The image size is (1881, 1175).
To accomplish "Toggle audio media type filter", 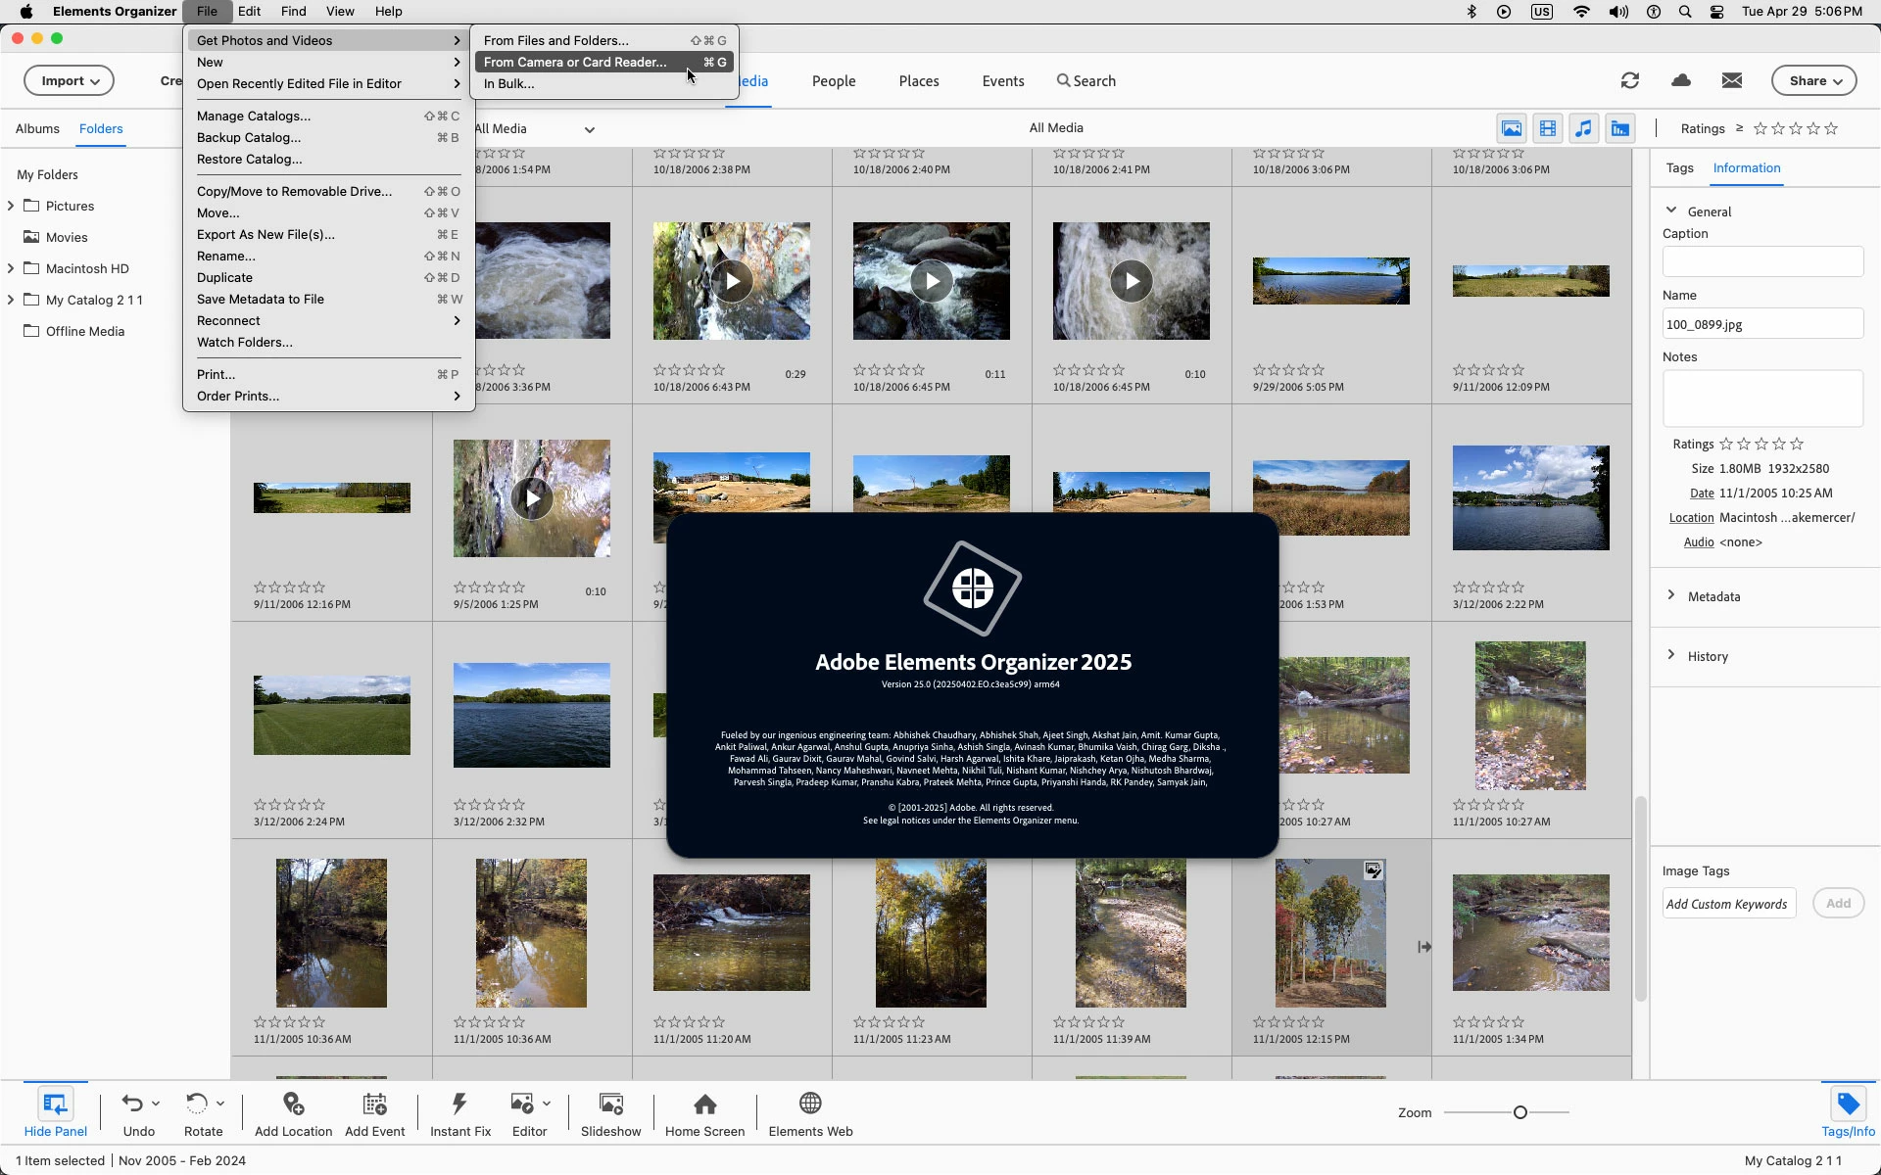I will [1583, 128].
